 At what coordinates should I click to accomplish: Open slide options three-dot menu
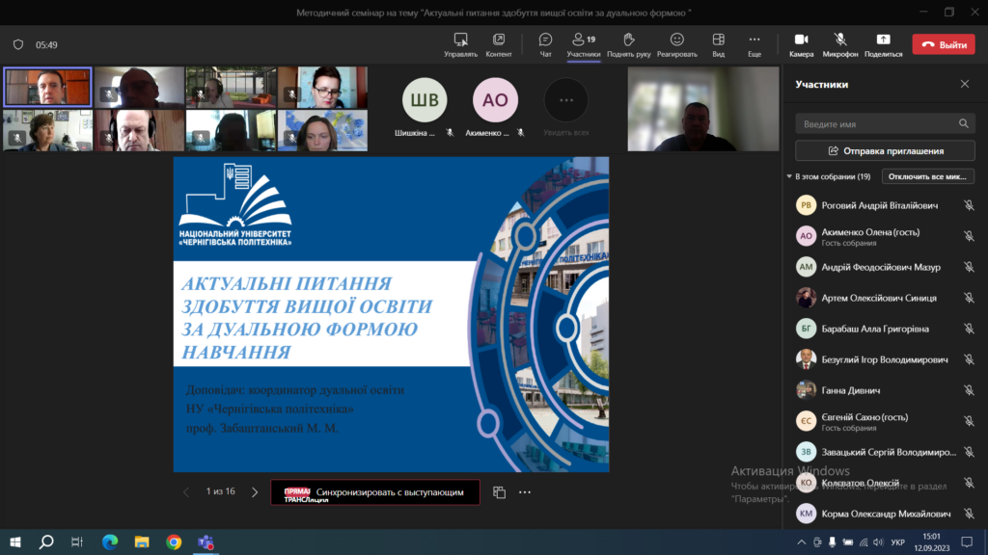[525, 491]
